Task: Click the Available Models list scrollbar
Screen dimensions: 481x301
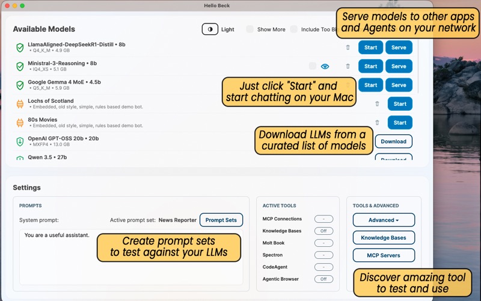Action: pyautogui.click(x=418, y=66)
